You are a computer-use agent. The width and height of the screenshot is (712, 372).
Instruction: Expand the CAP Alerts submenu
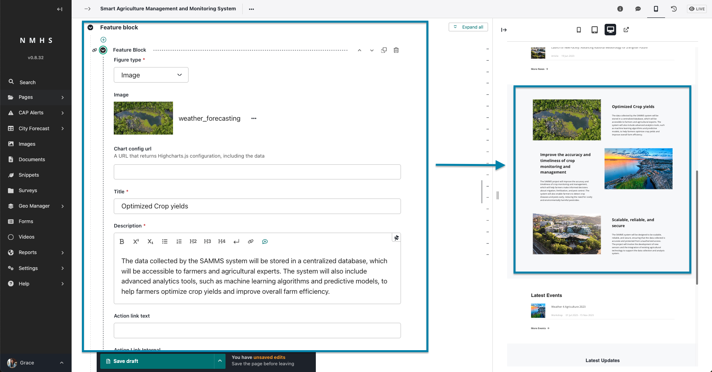coord(63,113)
